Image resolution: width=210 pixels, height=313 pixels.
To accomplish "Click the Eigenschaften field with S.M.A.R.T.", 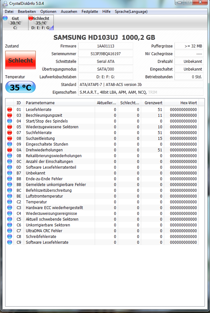I will pyautogui.click(x=141, y=92).
